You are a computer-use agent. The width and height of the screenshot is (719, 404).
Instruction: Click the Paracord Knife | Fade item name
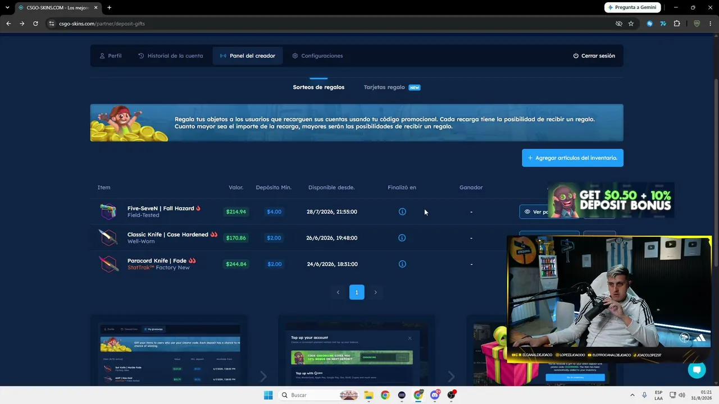157,261
